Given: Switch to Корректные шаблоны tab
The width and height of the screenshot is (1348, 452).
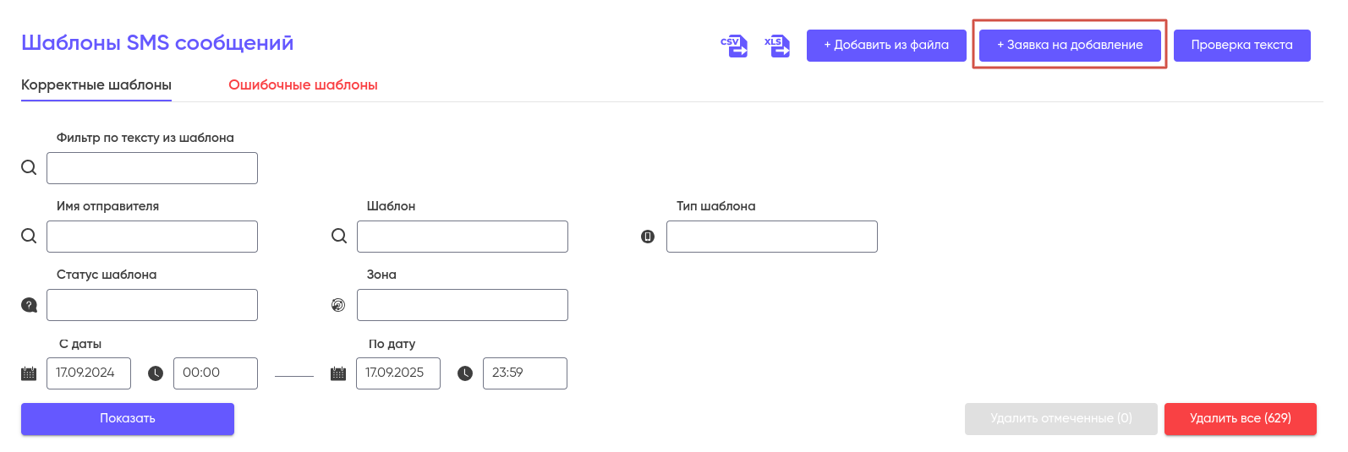Looking at the screenshot, I should tap(96, 85).
